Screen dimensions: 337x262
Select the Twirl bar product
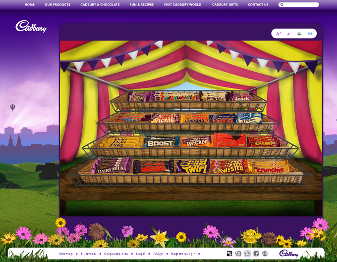(x=193, y=167)
